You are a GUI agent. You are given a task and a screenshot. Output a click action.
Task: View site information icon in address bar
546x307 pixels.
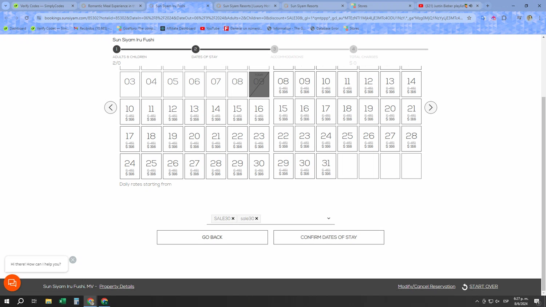tap(39, 18)
